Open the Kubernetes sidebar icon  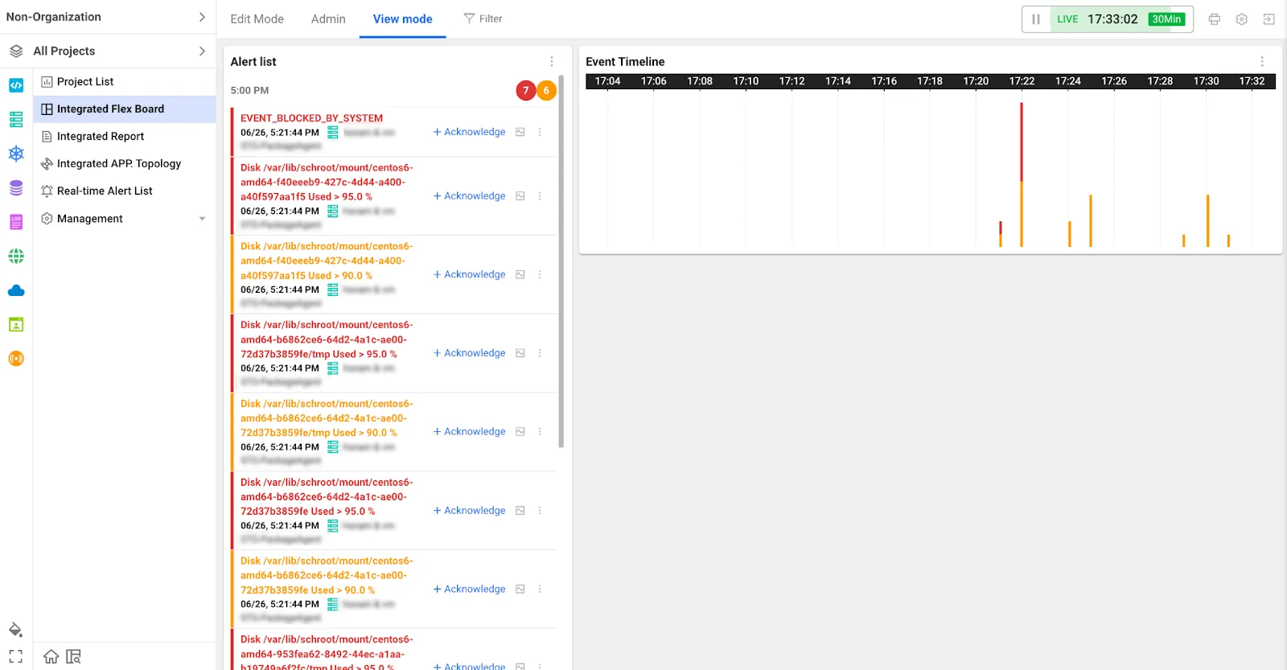[x=16, y=154]
